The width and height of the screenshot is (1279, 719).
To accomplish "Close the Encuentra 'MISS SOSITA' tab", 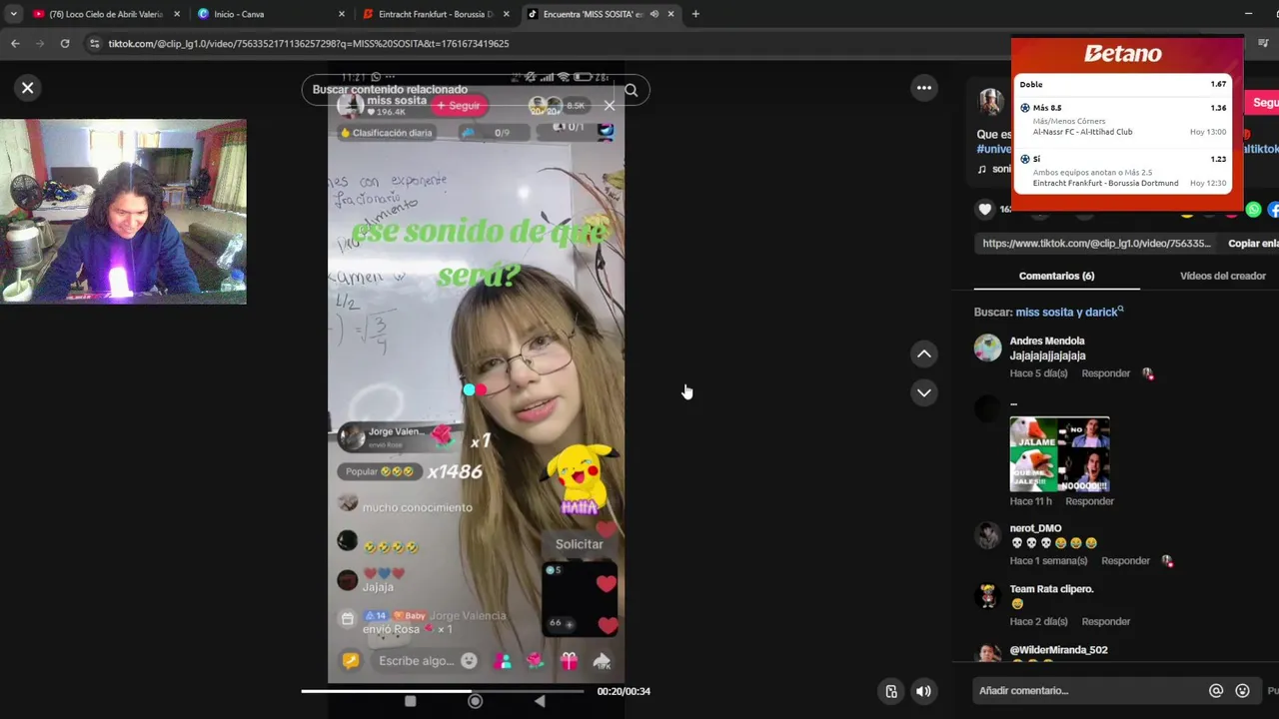I will (670, 14).
